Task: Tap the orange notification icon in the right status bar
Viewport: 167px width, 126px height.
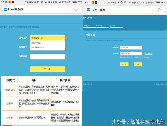Action: click(x=93, y=2)
